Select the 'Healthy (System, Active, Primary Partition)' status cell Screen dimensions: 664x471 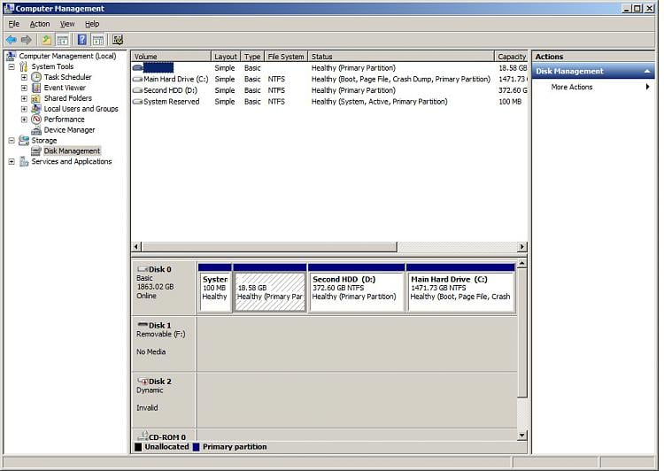click(x=380, y=102)
